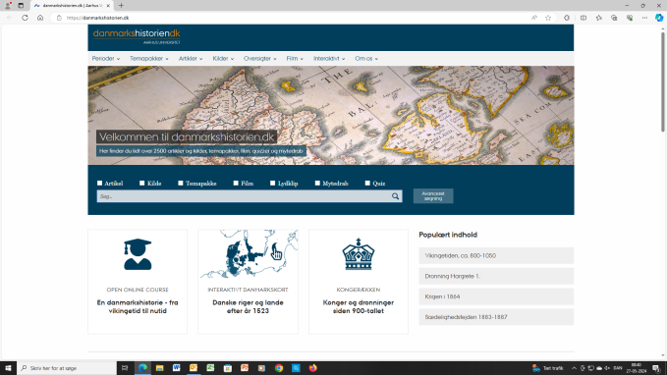The image size is (667, 375).
Task: Open the Kilder menu item
Action: pos(223,59)
